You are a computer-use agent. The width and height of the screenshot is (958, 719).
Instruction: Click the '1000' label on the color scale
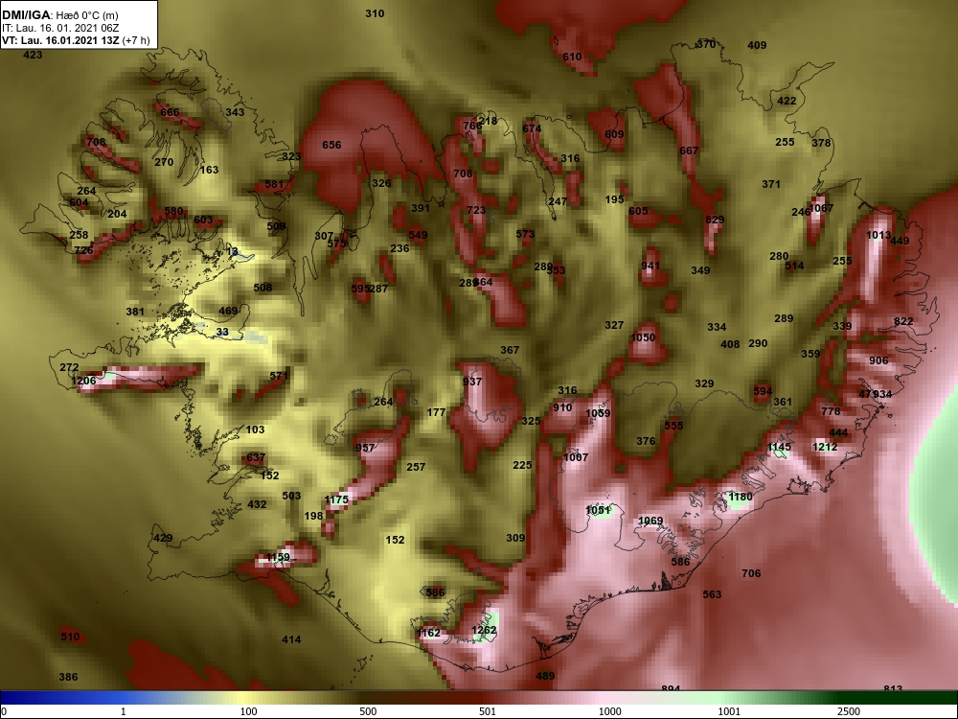pos(610,711)
